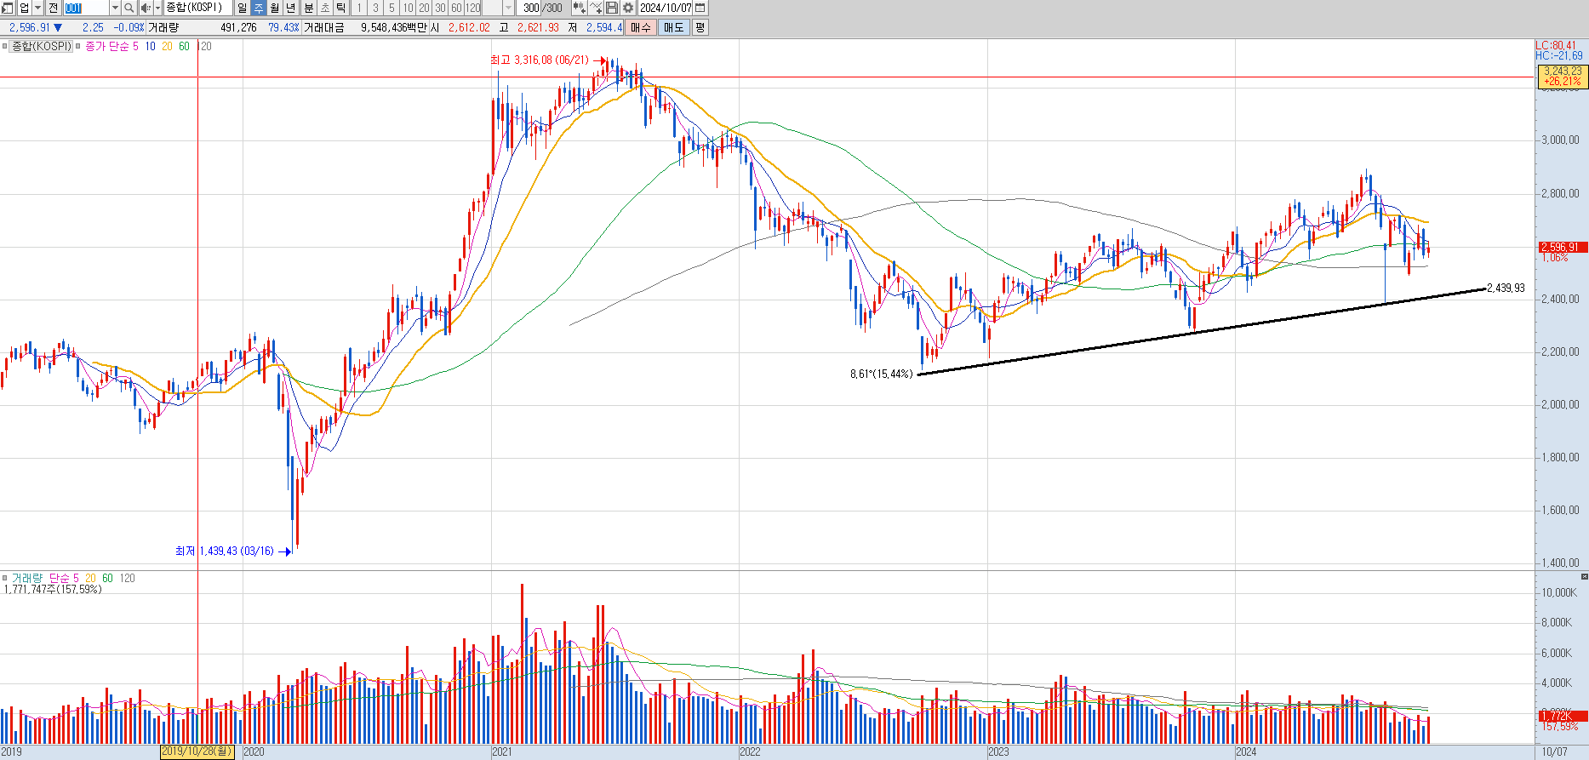Click the 2024/10/07 date field

[666, 8]
